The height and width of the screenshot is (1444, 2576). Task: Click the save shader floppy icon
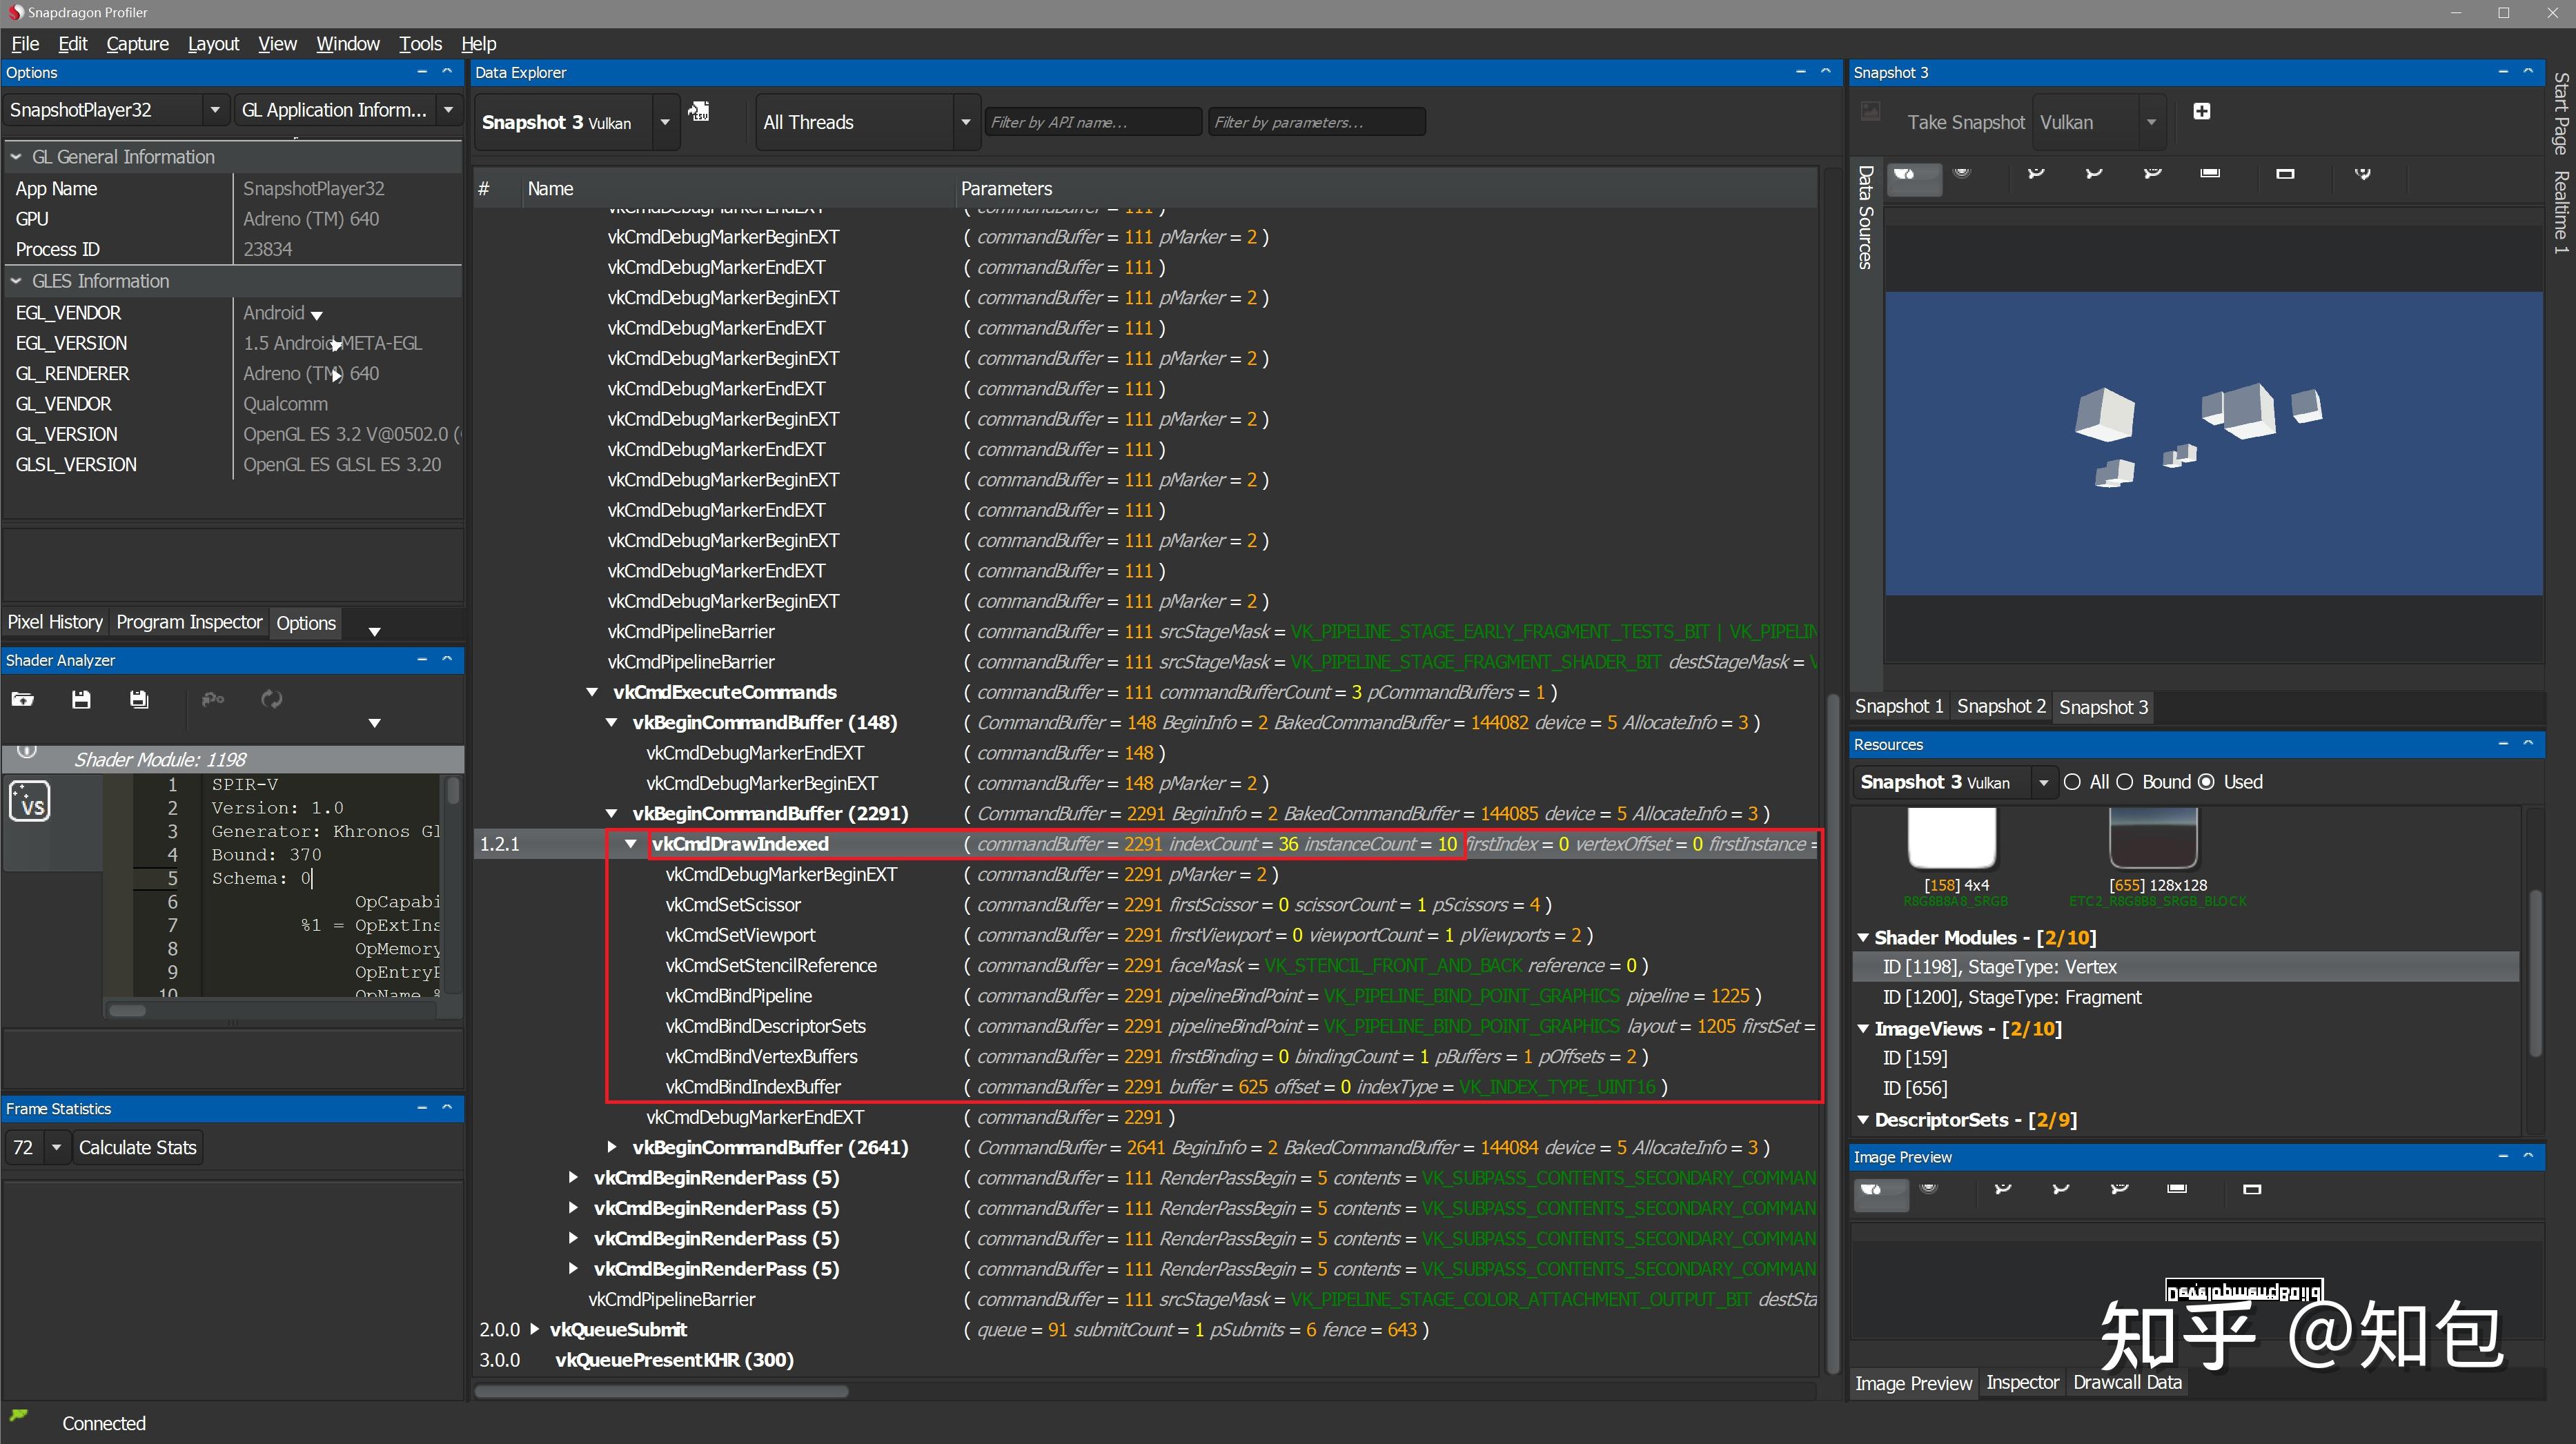click(81, 699)
